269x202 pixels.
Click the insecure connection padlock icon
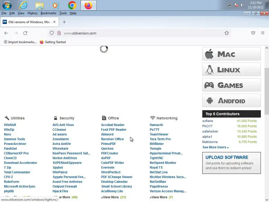pos(59,33)
